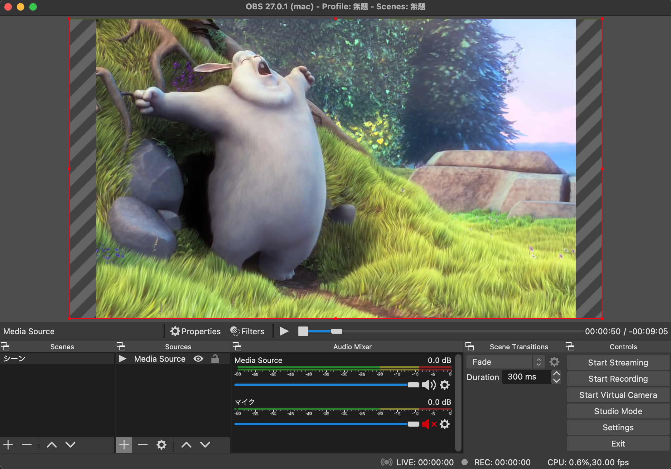Click the LIVE: 00:00:00 status text
The width and height of the screenshot is (671, 469).
(425, 462)
